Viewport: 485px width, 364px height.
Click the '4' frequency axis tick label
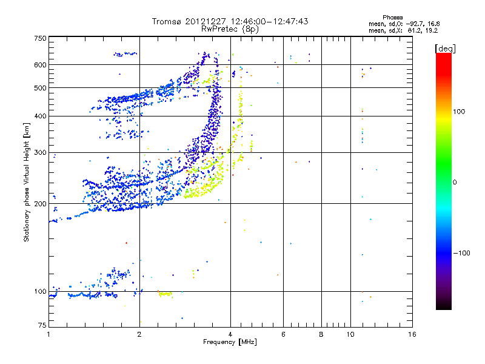pyautogui.click(x=230, y=334)
